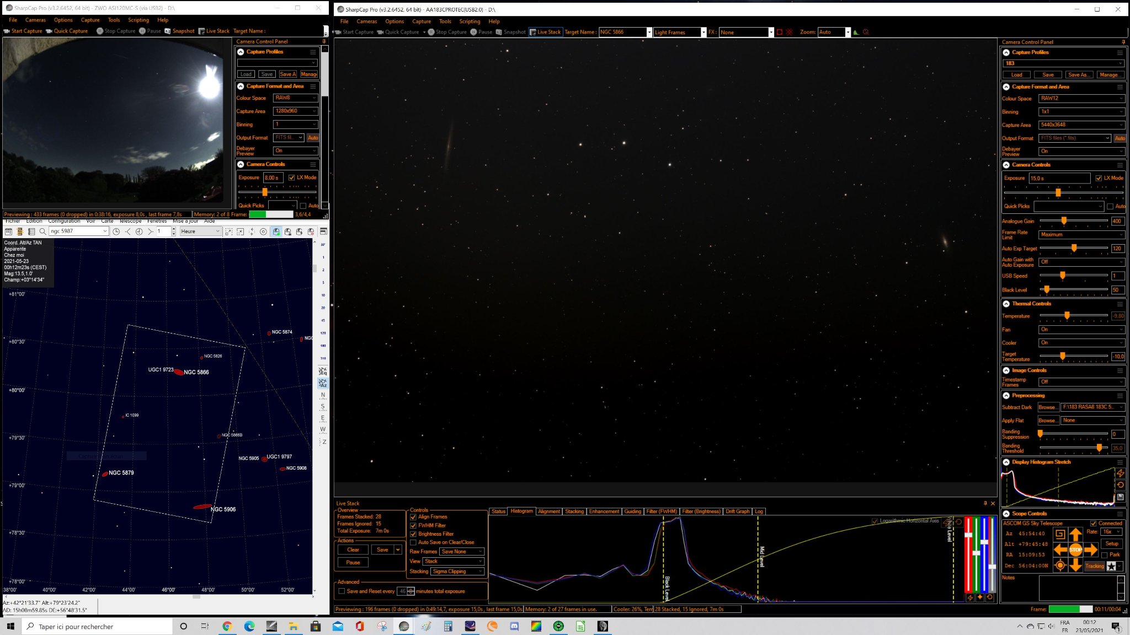The image size is (1130, 635).
Task: Toggle the Align Frames checkbox
Action: (x=413, y=517)
